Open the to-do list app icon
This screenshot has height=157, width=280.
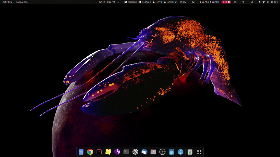coord(81,152)
